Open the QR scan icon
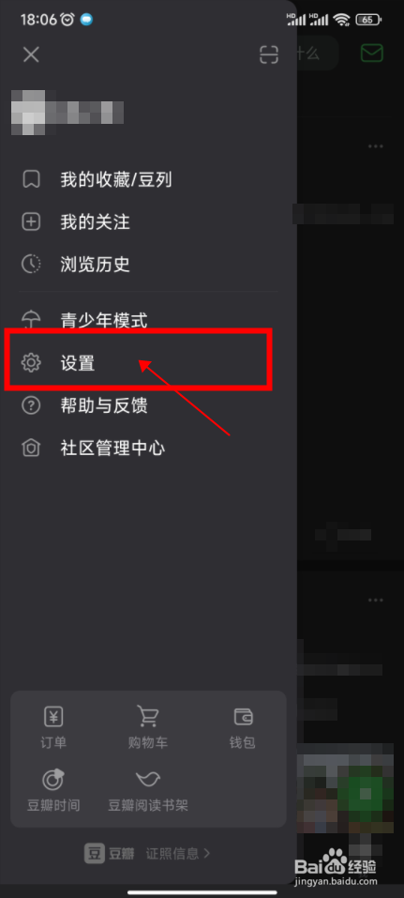 [x=269, y=54]
